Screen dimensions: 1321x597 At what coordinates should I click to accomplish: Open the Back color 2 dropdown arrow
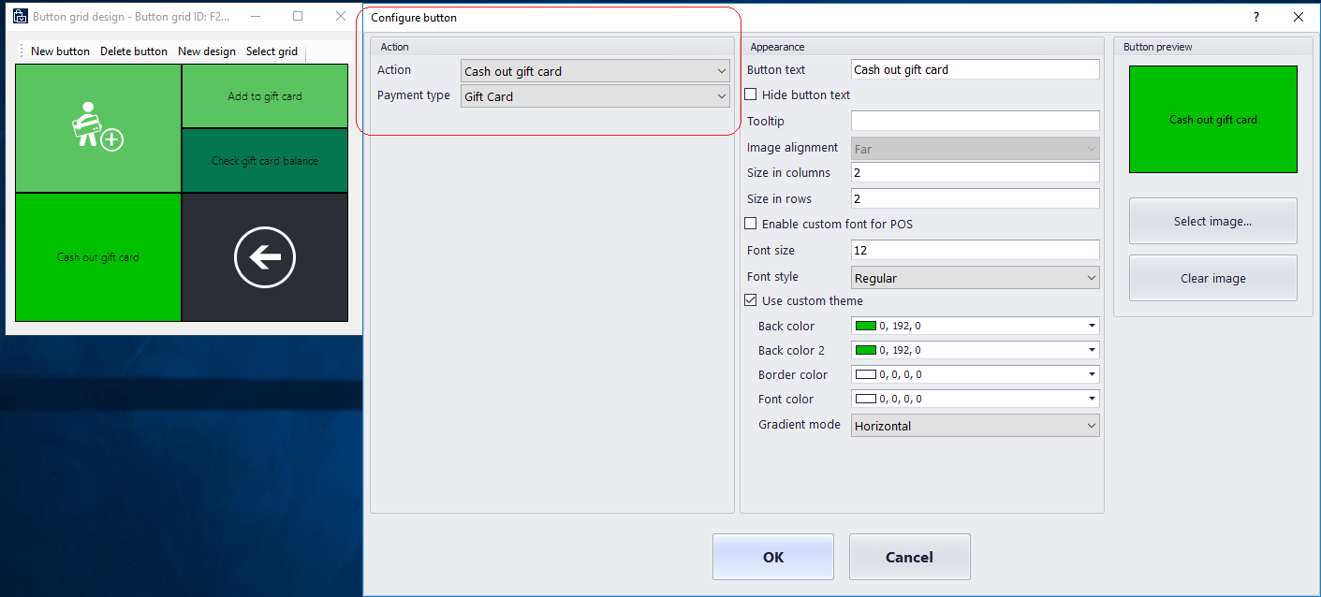tap(1092, 350)
